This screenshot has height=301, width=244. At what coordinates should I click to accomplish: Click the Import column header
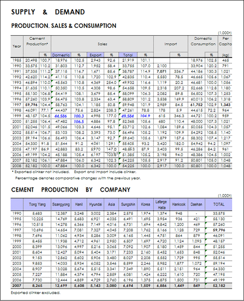[x=171, y=44]
